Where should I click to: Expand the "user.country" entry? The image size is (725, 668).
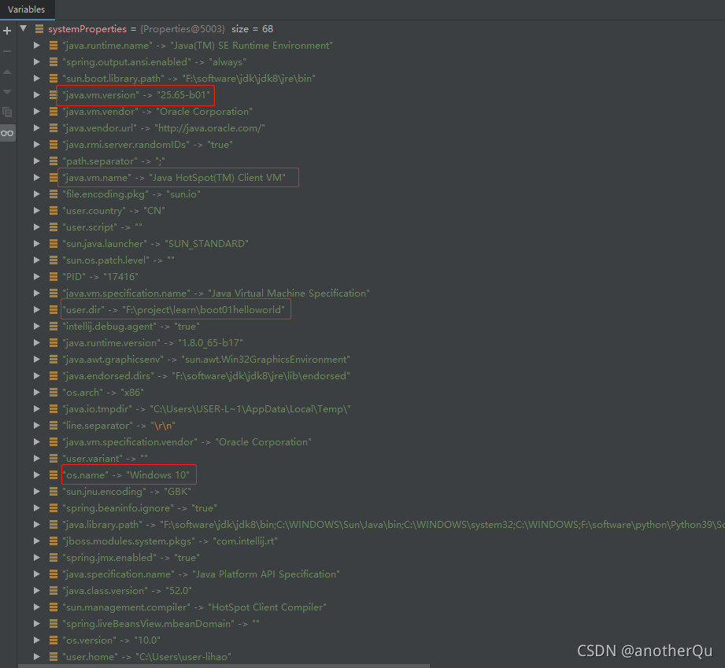(x=36, y=211)
